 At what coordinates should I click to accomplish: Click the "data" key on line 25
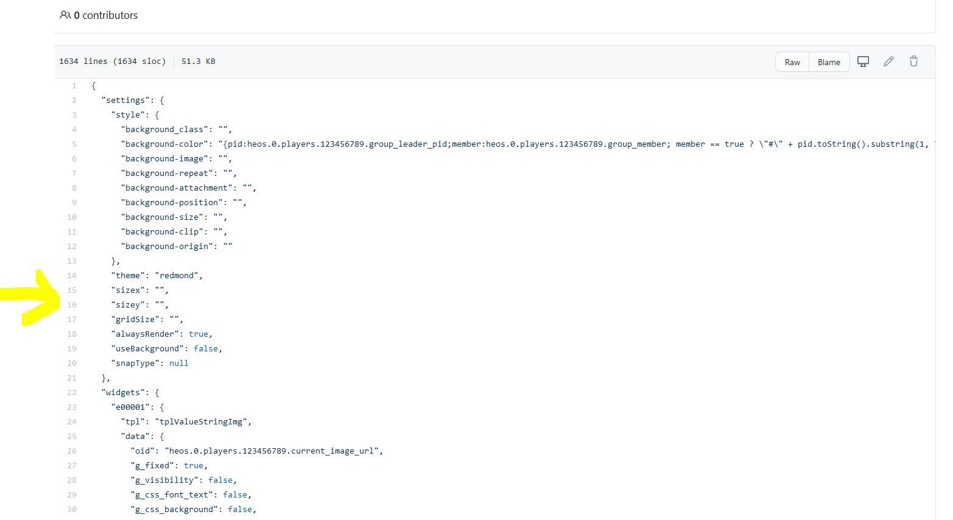click(135, 437)
